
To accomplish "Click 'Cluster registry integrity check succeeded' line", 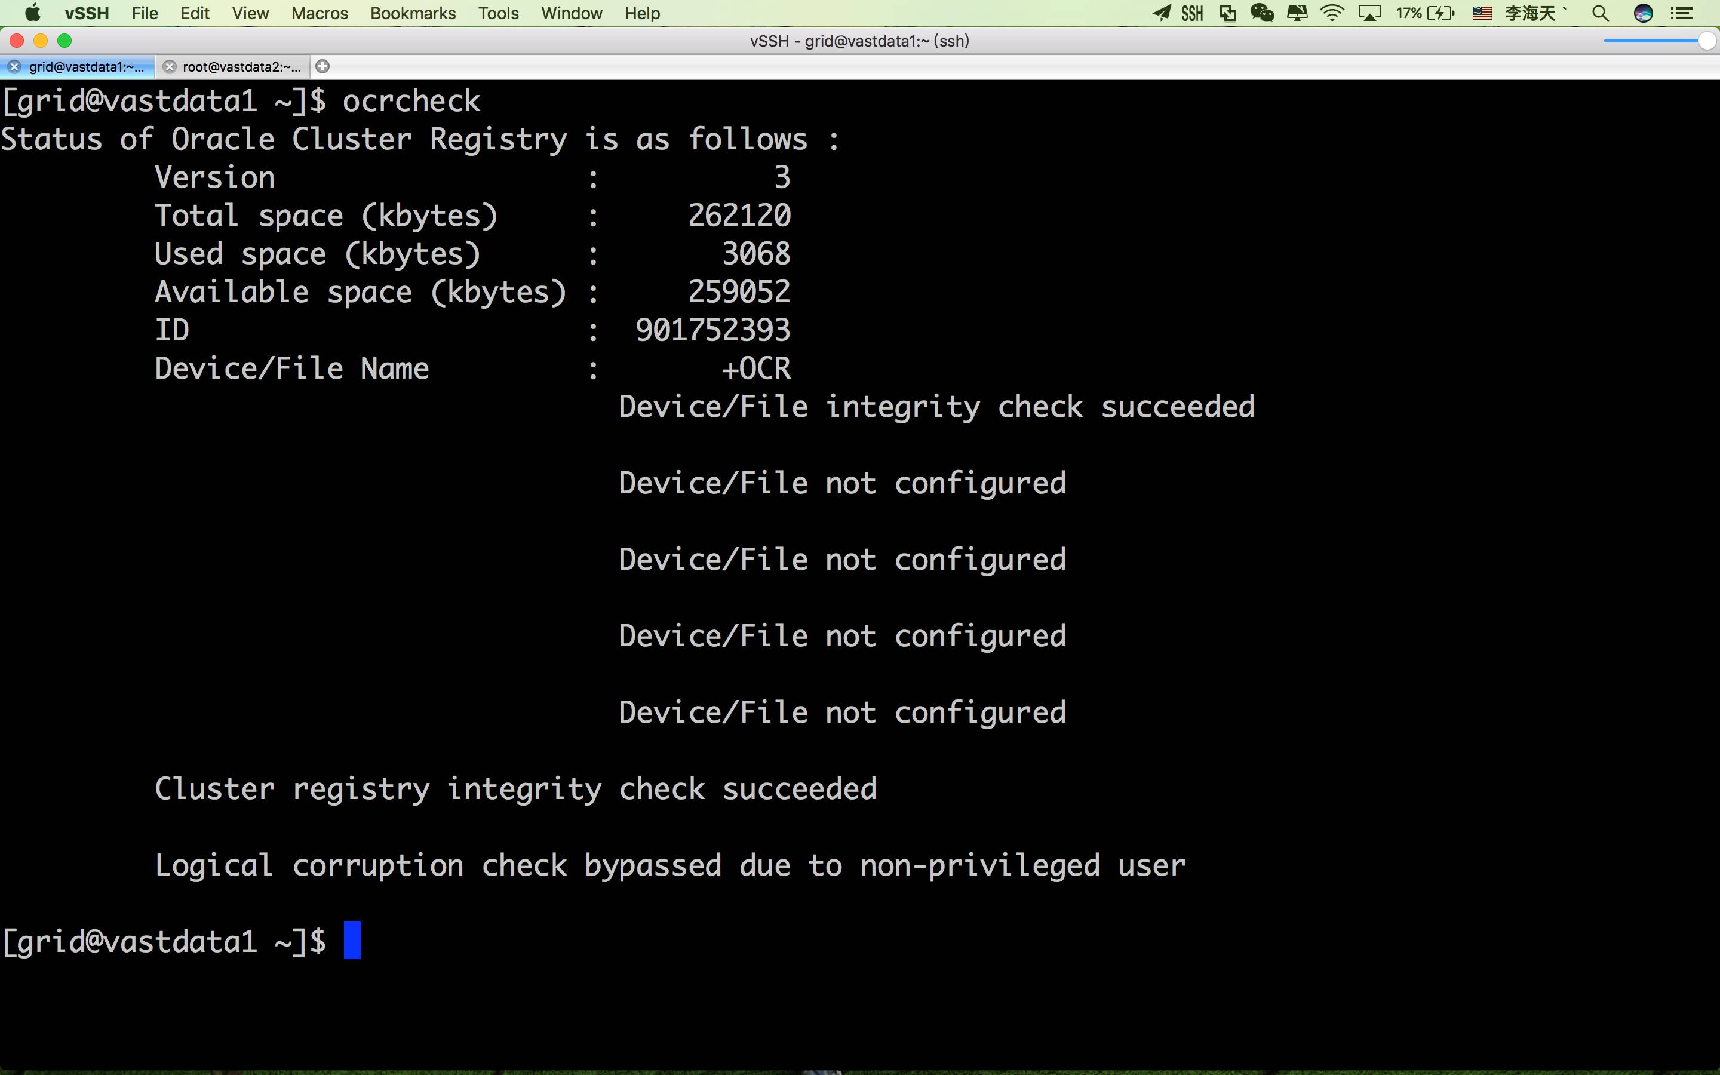I will click(x=516, y=789).
